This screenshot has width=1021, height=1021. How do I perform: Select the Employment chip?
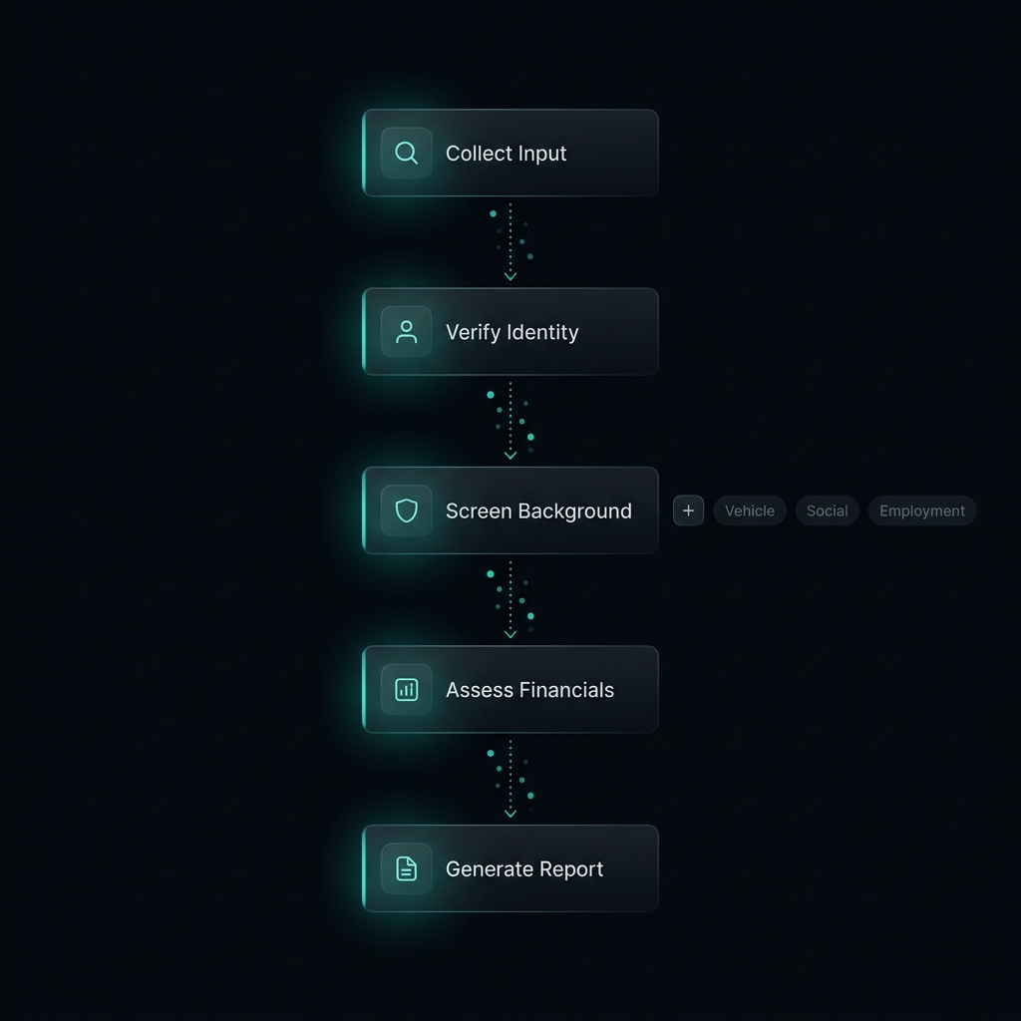point(922,510)
